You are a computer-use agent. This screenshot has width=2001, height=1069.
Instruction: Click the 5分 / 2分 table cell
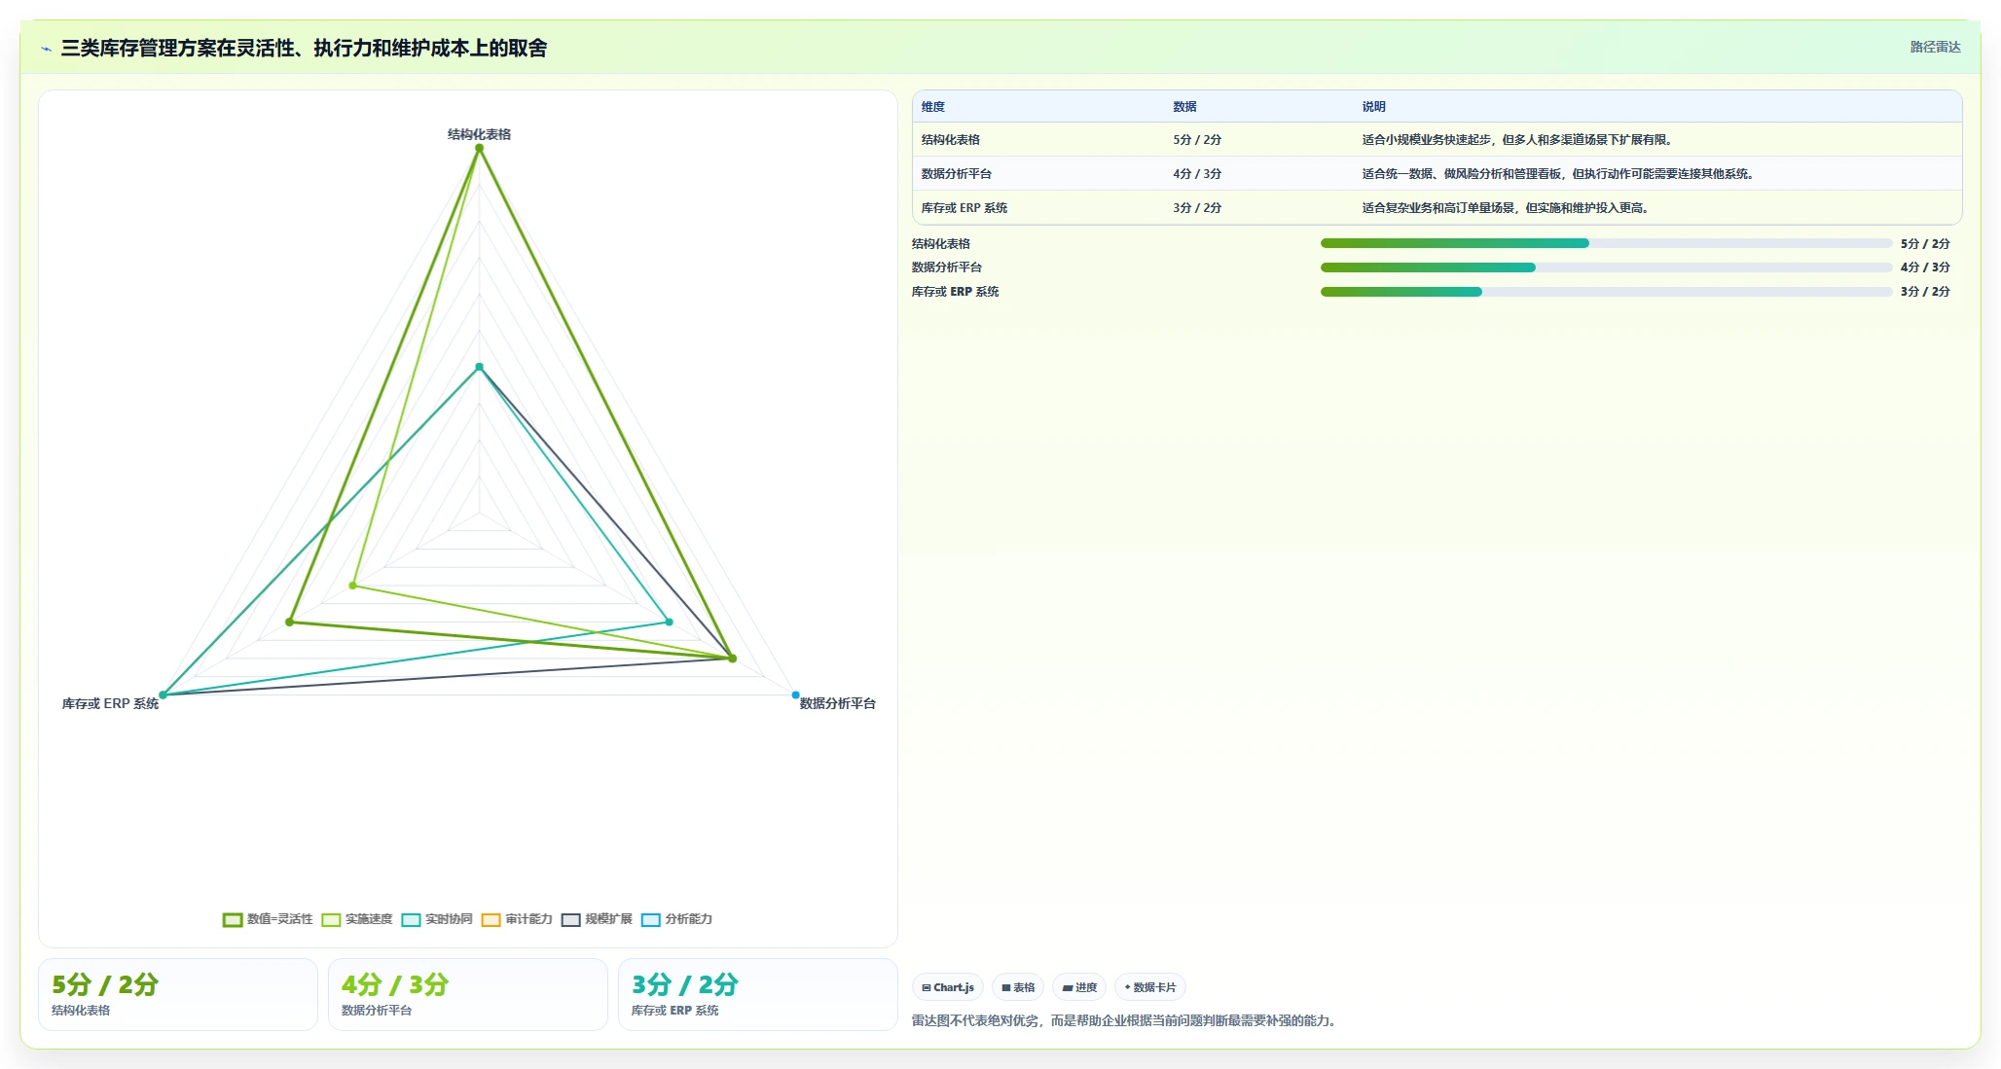pos(1197,140)
